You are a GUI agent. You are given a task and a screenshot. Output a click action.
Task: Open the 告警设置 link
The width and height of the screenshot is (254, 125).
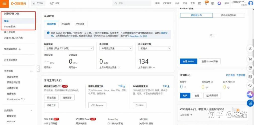(x=241, y=75)
